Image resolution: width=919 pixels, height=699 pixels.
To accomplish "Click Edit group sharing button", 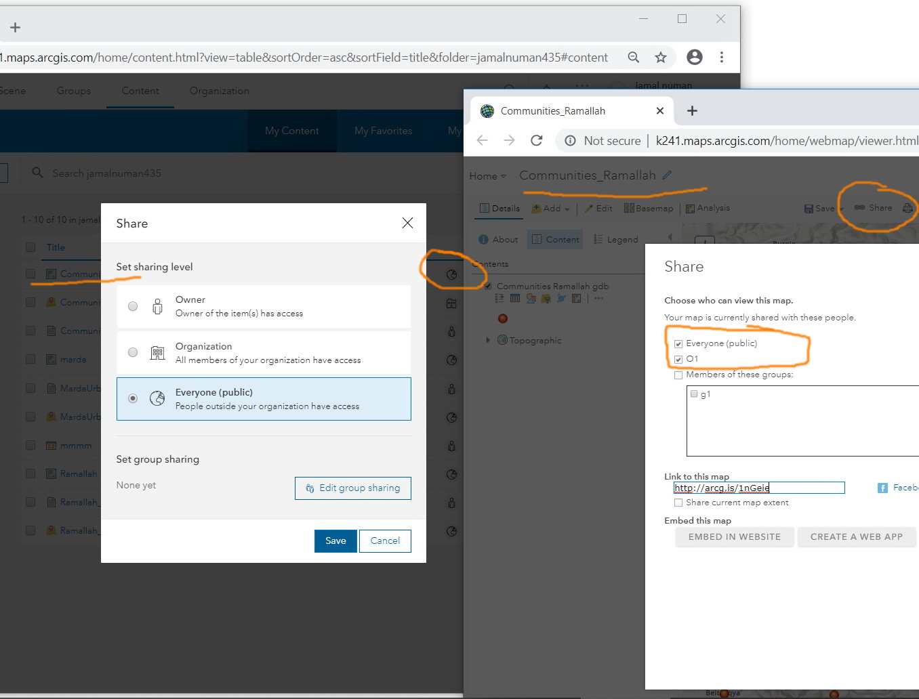I will coord(353,488).
